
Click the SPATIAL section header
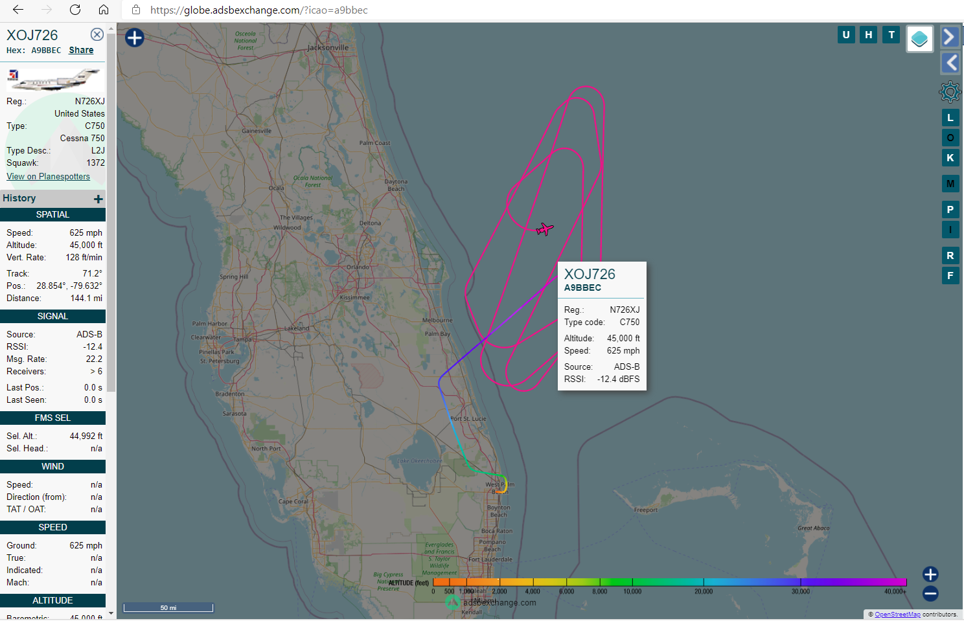point(52,214)
